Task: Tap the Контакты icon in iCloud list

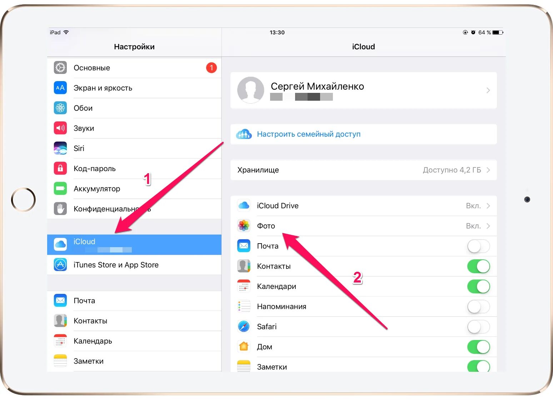Action: coord(244,266)
